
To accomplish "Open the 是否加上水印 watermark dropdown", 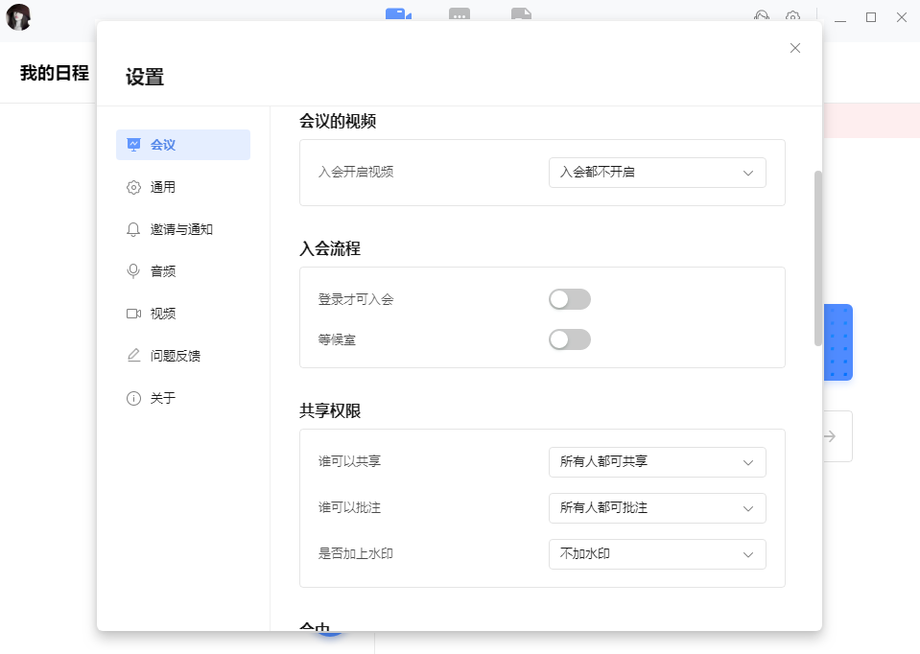I will tap(656, 554).
